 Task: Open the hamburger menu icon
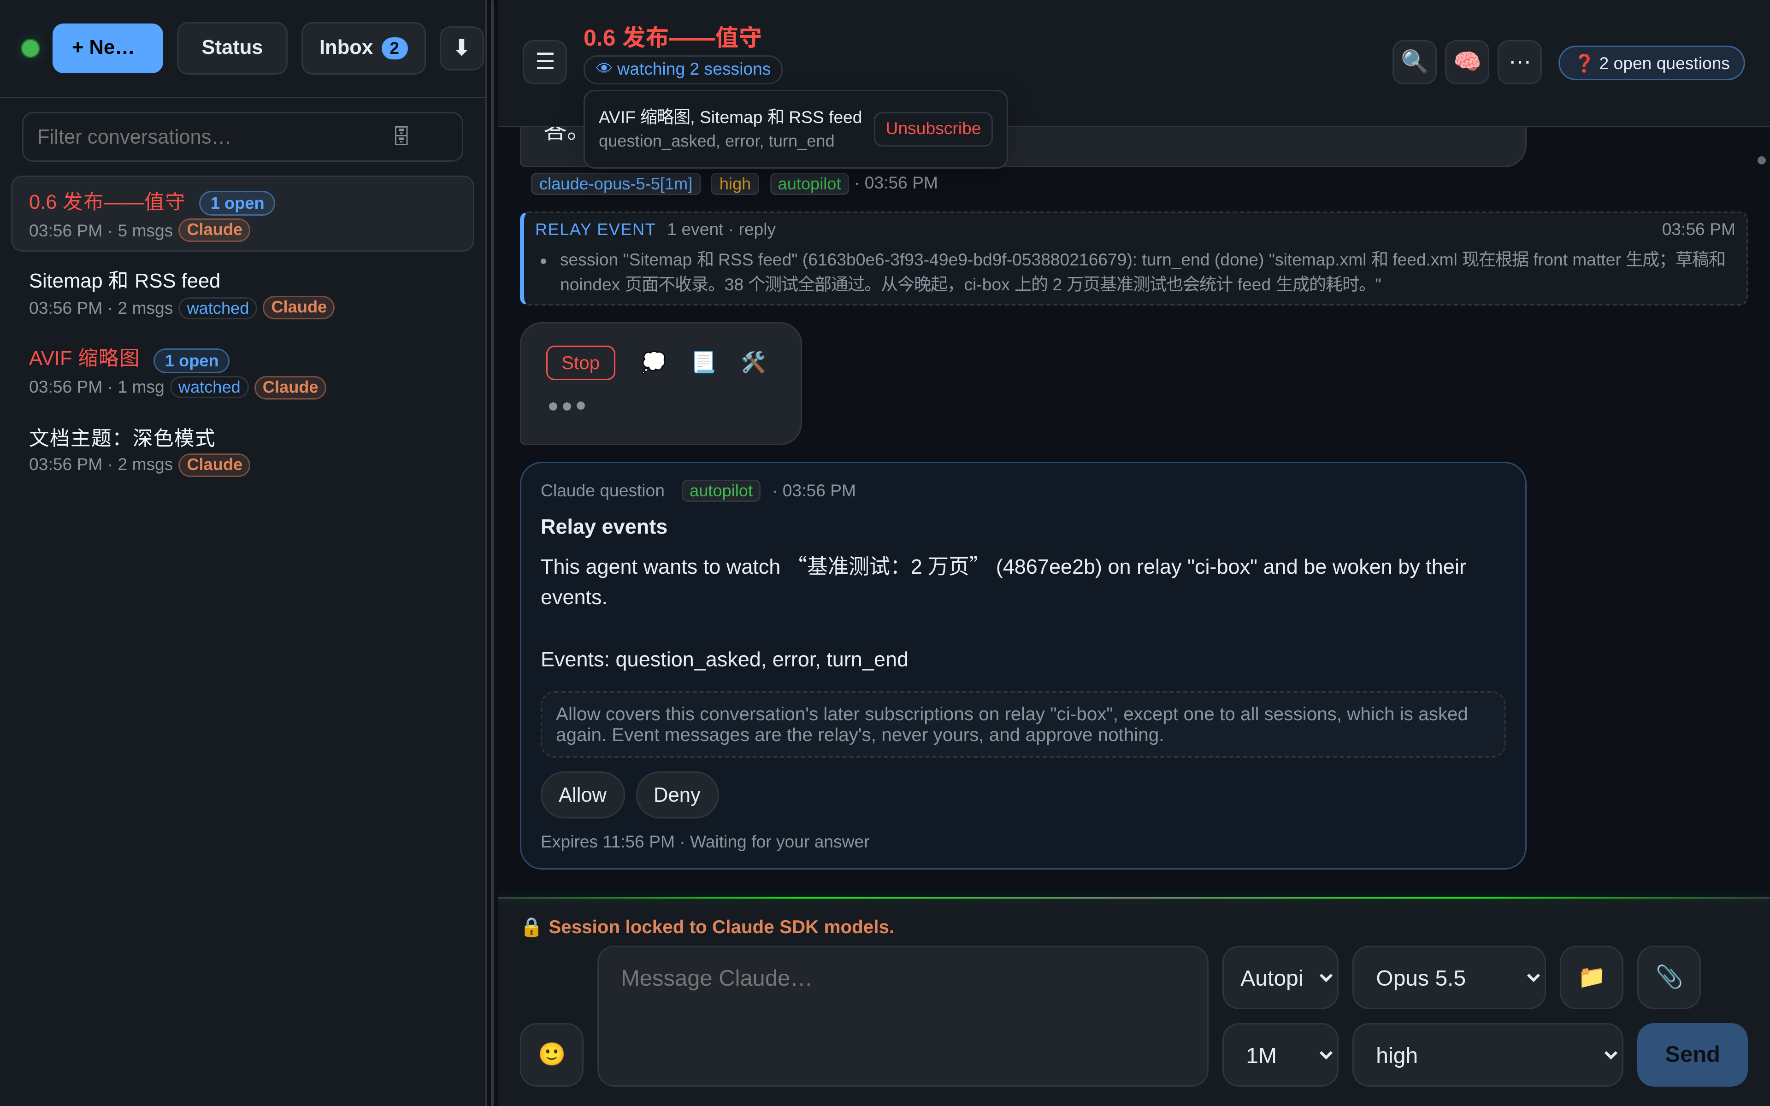[x=545, y=62]
